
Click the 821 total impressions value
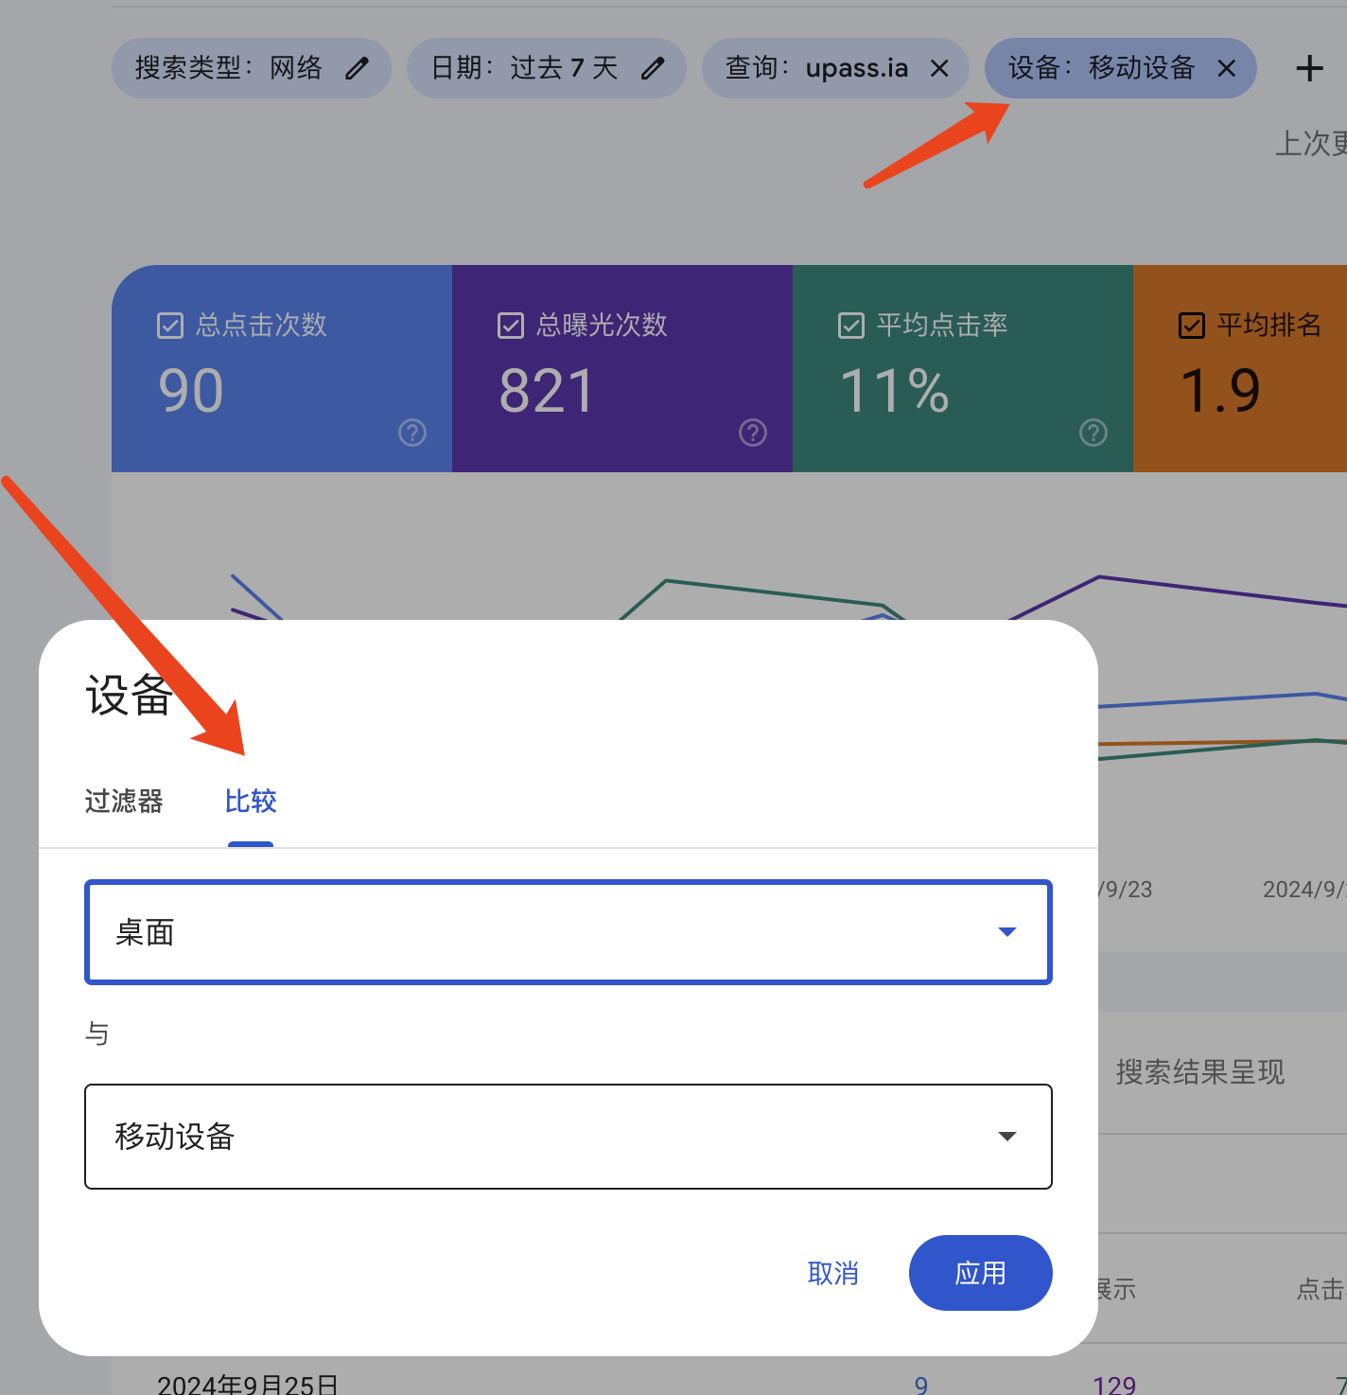pos(547,391)
